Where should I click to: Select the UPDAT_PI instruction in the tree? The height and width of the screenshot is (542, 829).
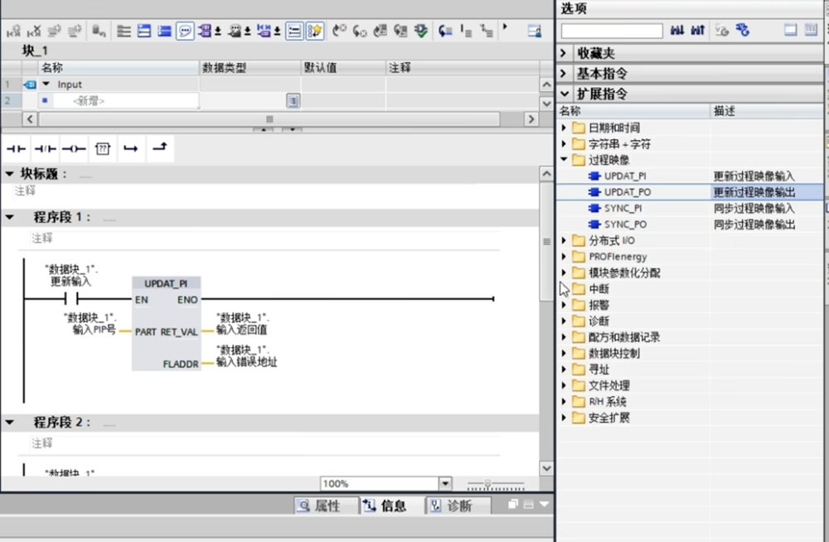pyautogui.click(x=624, y=176)
